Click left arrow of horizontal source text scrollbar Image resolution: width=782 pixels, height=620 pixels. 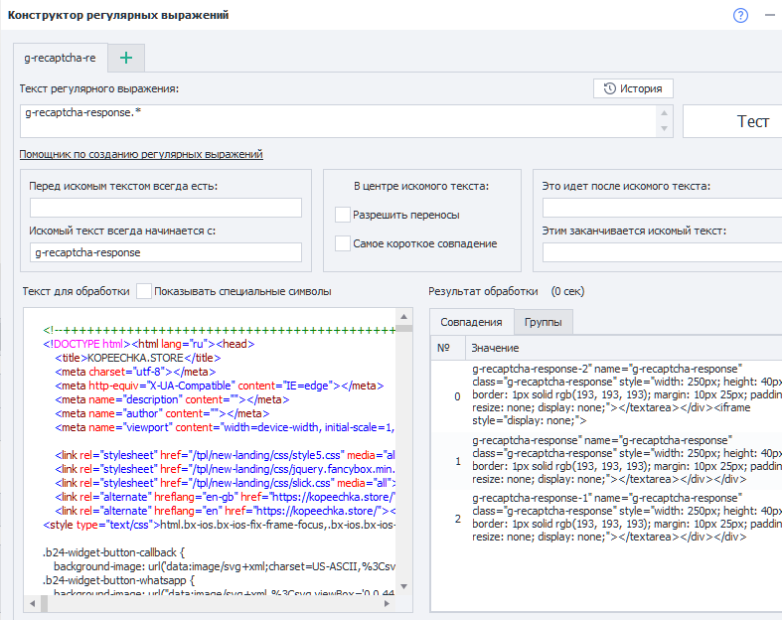pyautogui.click(x=32, y=603)
